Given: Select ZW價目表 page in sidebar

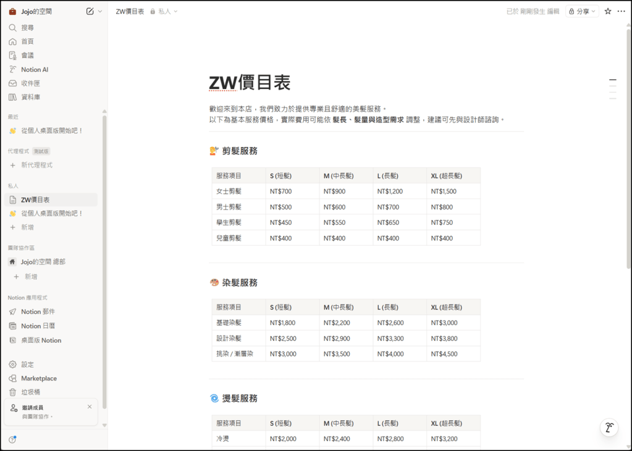Looking at the screenshot, I should [x=35, y=200].
